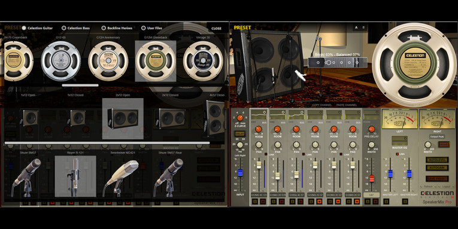458x229 pixels.
Task: Click PASTE CHANNEL
Action: (347, 105)
